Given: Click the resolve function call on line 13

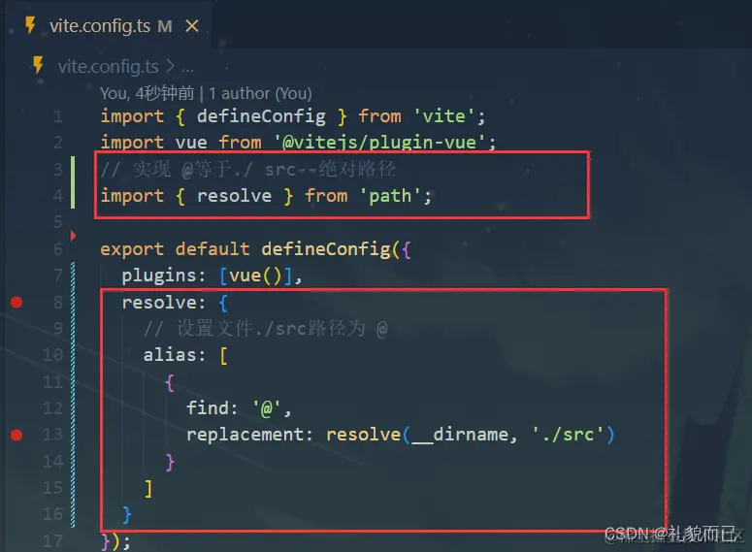Looking at the screenshot, I should [363, 435].
